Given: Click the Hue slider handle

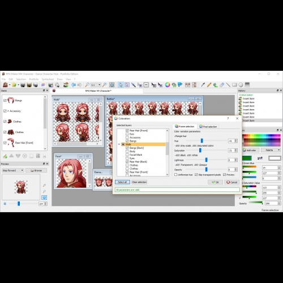Looking at the screenshot, I should point(201,141).
